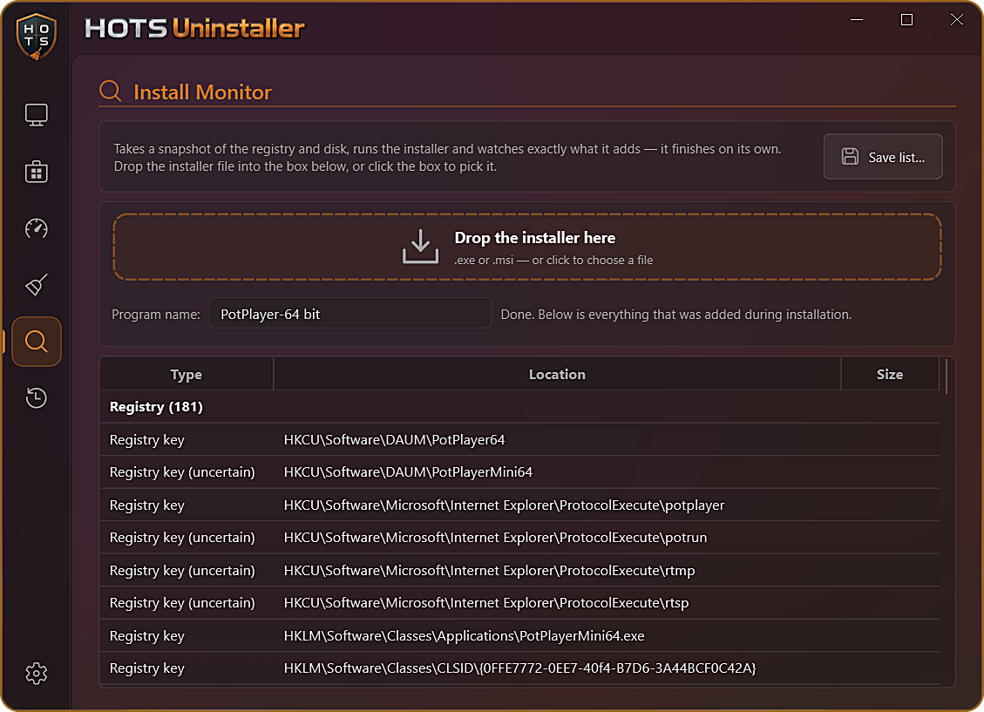984x712 pixels.
Task: Select the ProtocolExecute\potplayer registry row
Action: click(519, 505)
